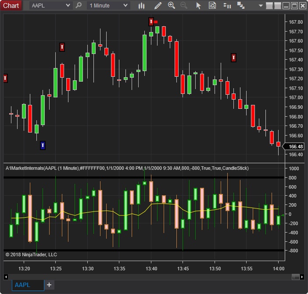Click the blue trade marker near 13:23
This screenshot has width=308, height=294.
pos(43,145)
